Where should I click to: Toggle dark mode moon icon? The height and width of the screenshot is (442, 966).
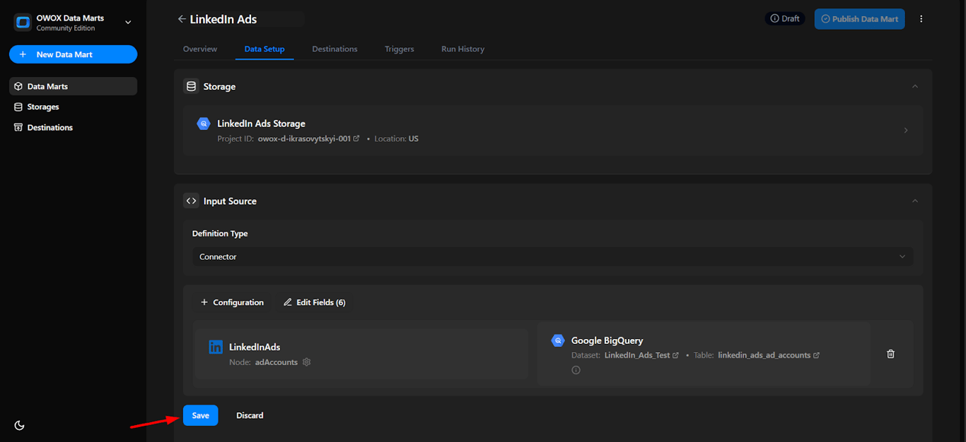(20, 425)
